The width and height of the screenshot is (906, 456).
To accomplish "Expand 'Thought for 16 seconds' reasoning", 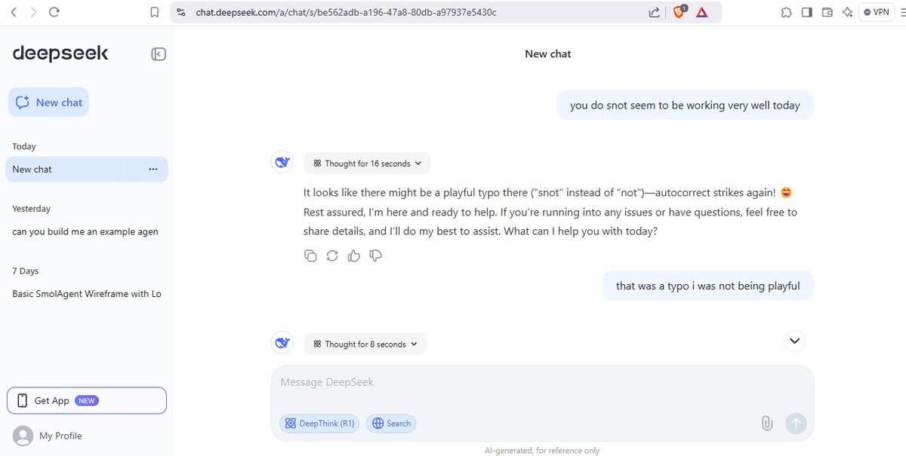I will 367,164.
